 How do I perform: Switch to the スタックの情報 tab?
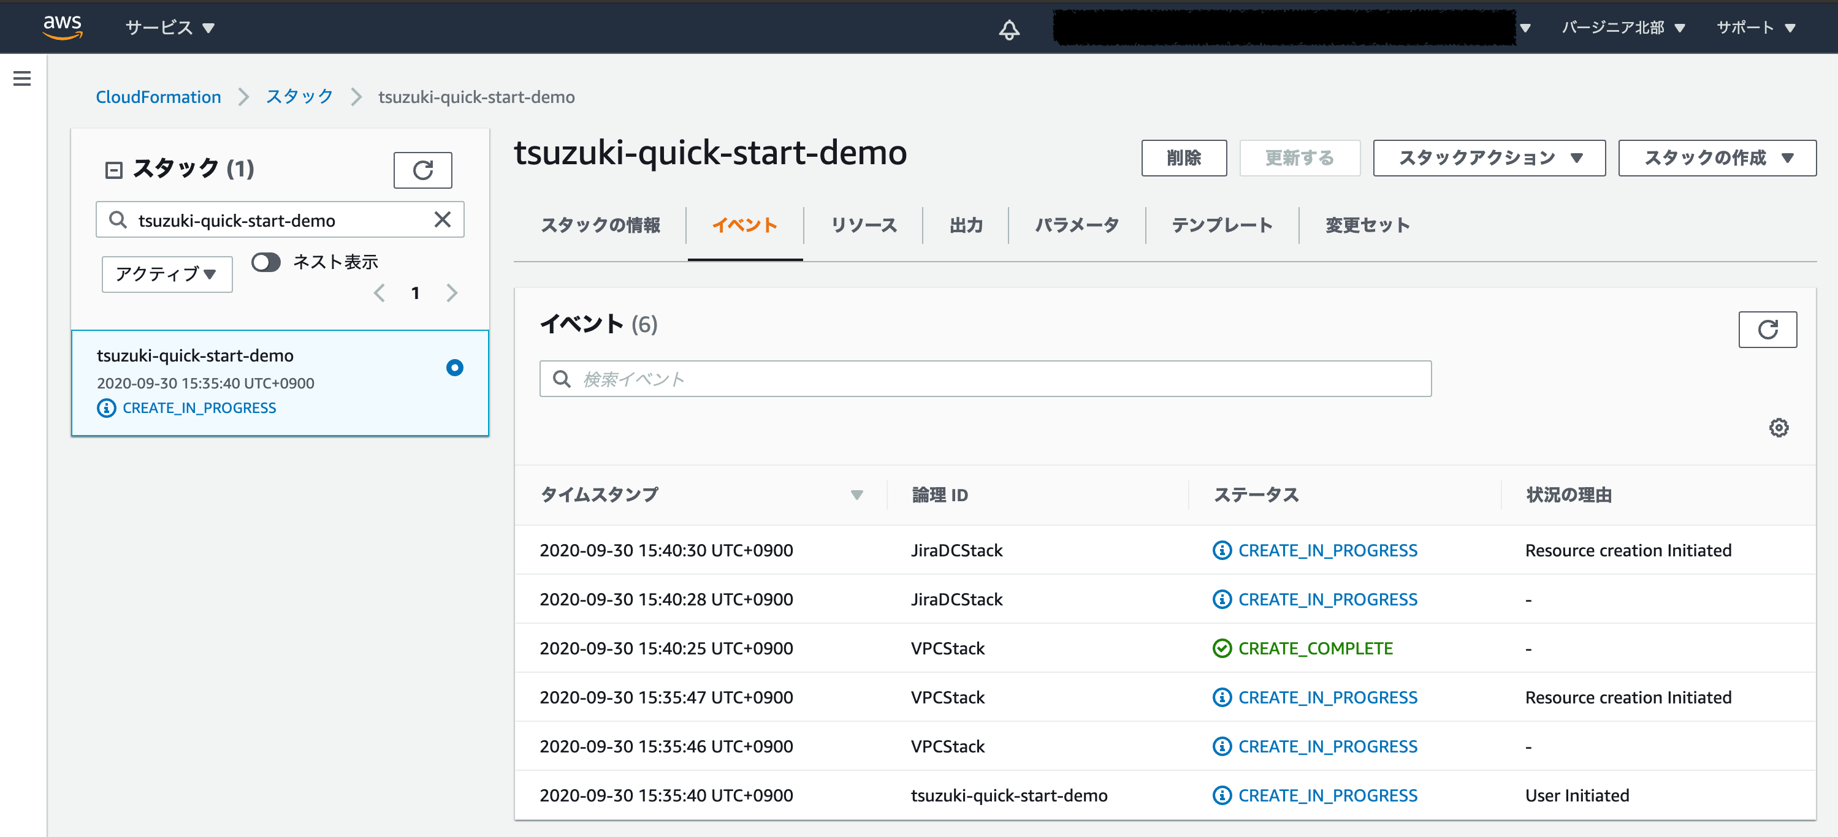[600, 225]
